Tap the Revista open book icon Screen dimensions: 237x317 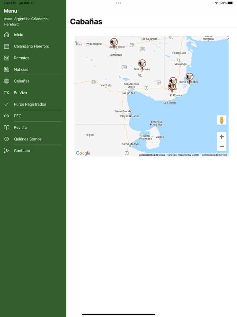(6, 128)
